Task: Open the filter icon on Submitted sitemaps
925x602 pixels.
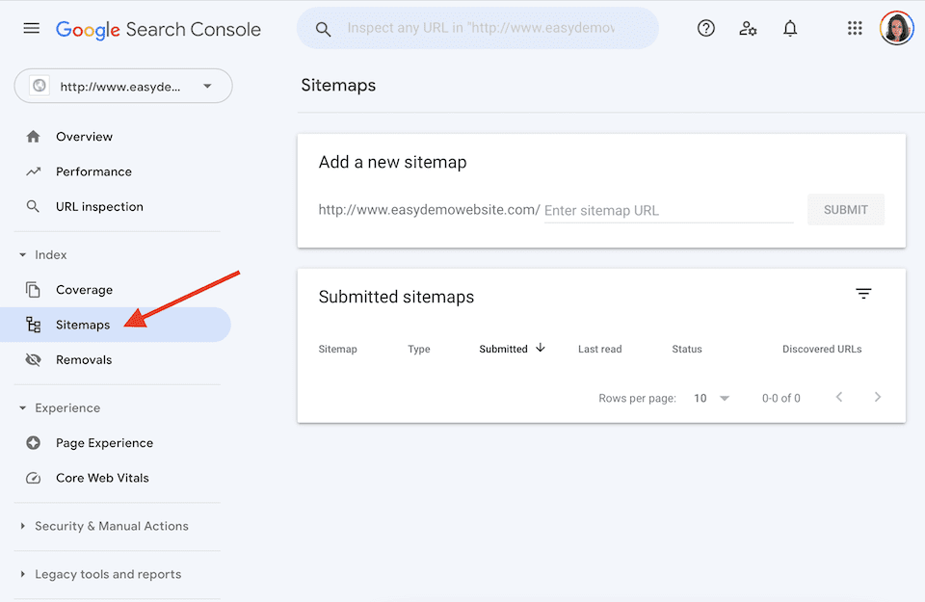Action: (x=863, y=293)
